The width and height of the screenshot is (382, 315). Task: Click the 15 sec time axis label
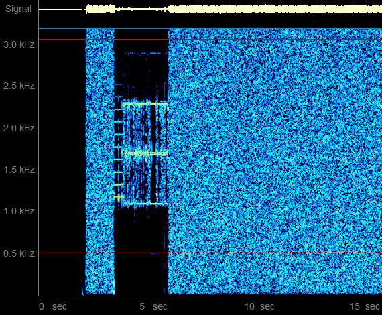365,306
